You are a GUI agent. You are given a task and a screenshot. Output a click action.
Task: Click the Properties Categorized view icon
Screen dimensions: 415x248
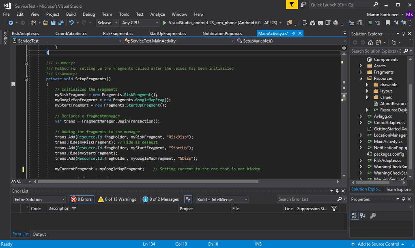pyautogui.click(x=355, y=216)
